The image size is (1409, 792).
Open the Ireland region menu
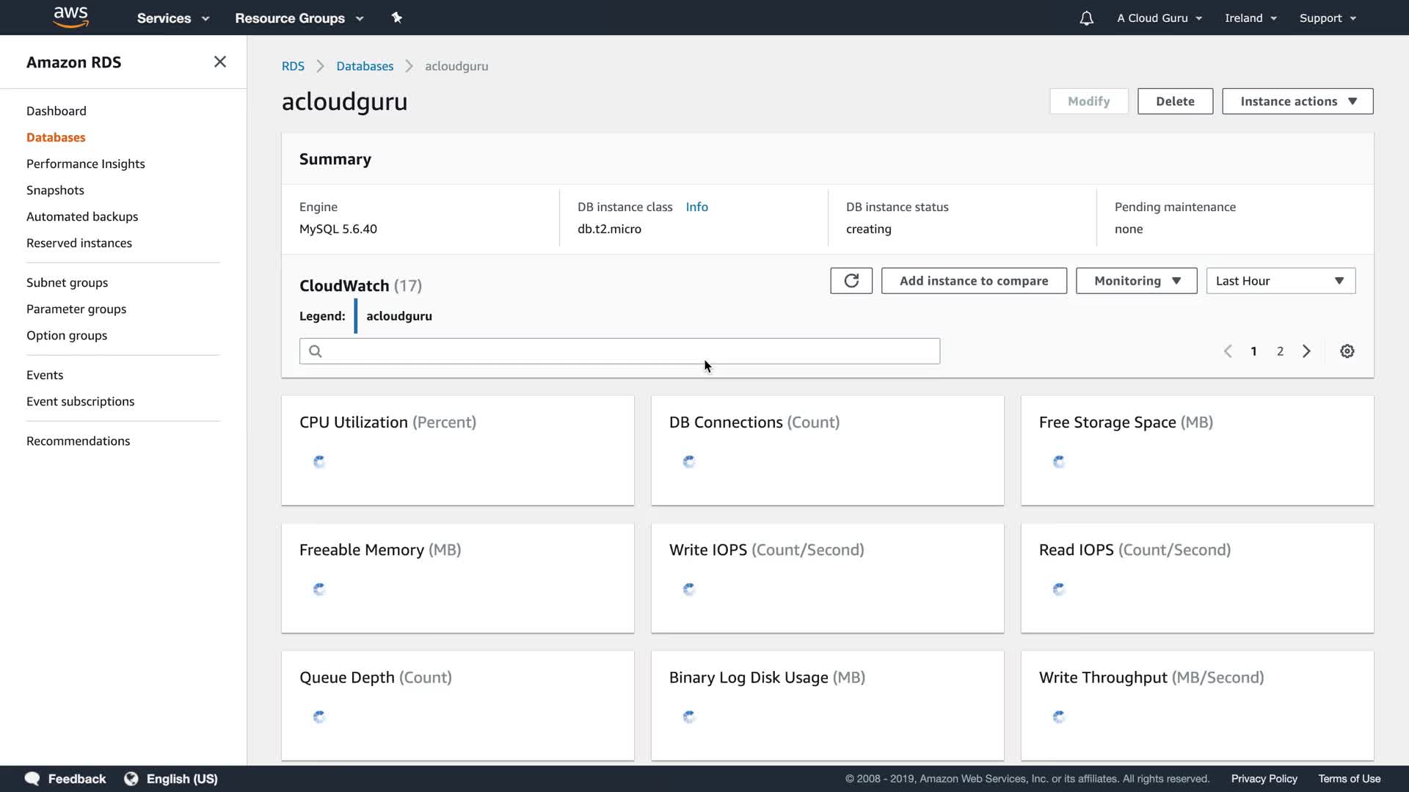click(1250, 18)
